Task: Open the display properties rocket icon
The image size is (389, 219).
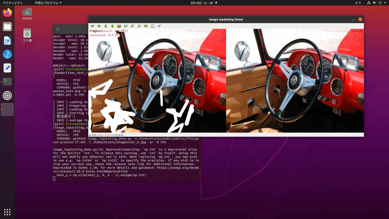Action: coord(159,26)
